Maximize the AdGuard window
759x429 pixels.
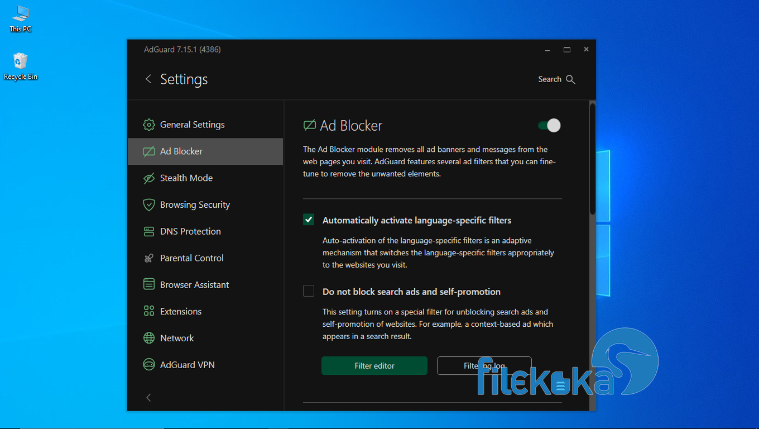[x=567, y=50]
